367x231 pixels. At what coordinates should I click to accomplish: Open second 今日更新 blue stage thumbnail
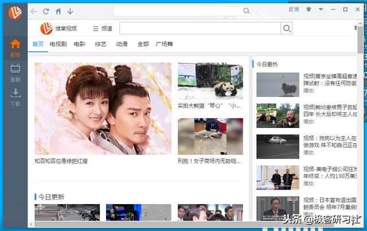pos(139,212)
